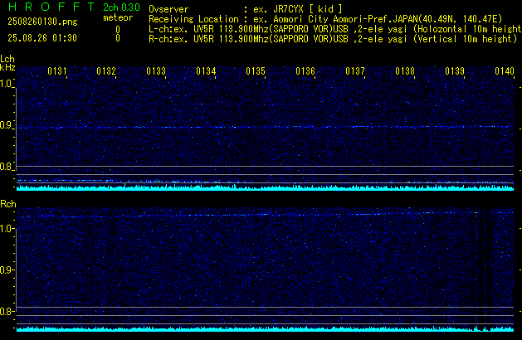The height and width of the screenshot is (340, 522).
Task: Click the L-ch receiver description line
Action: [x=335, y=29]
